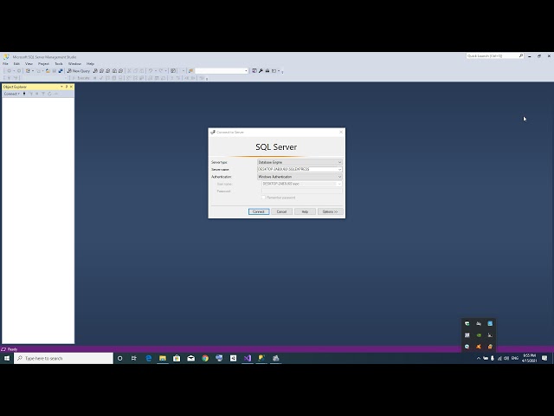Open the Edit menu
This screenshot has width=554, height=416.
point(16,63)
